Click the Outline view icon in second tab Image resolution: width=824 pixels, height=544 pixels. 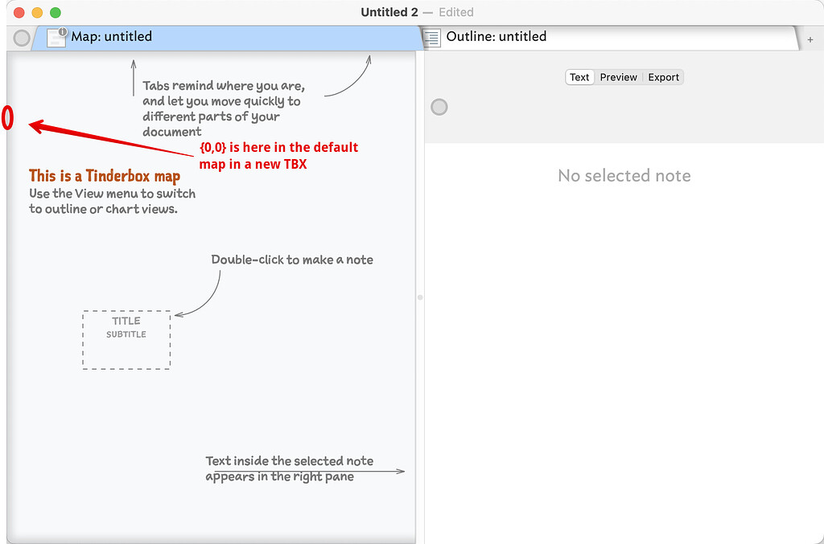(x=433, y=37)
